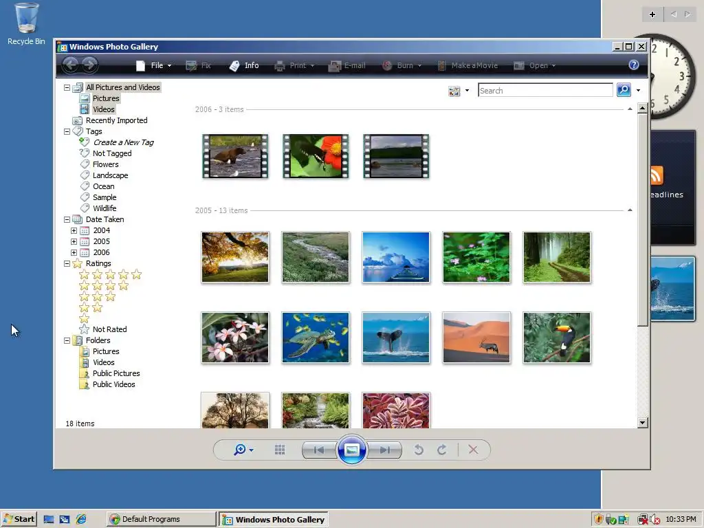Screen dimensions: 704x528
Task: Select the butterfly video thumbnail
Action: tap(316, 156)
